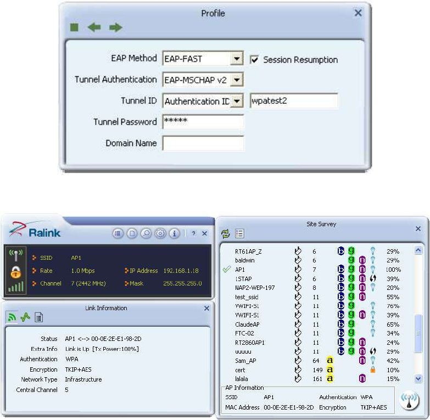Screen dimensions: 430x420
Task: Click the a mode icon on Sam_AP row
Action: pos(330,361)
